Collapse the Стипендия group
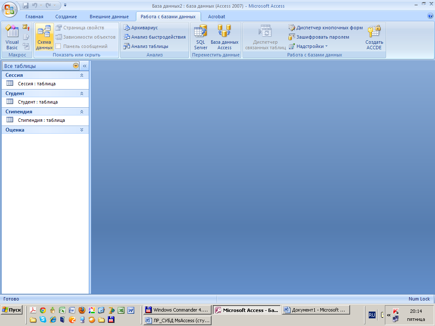Viewport: 435px width, 326px height. point(82,112)
